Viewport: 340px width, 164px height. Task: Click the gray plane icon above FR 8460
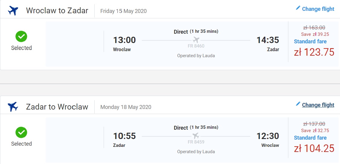[x=196, y=40]
